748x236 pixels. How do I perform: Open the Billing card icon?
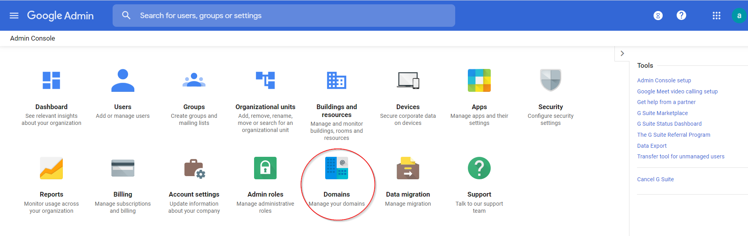(x=122, y=168)
